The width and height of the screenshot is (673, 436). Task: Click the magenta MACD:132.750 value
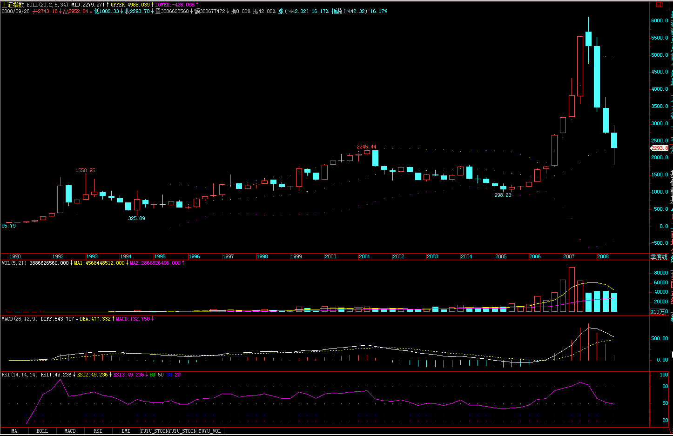[133, 319]
